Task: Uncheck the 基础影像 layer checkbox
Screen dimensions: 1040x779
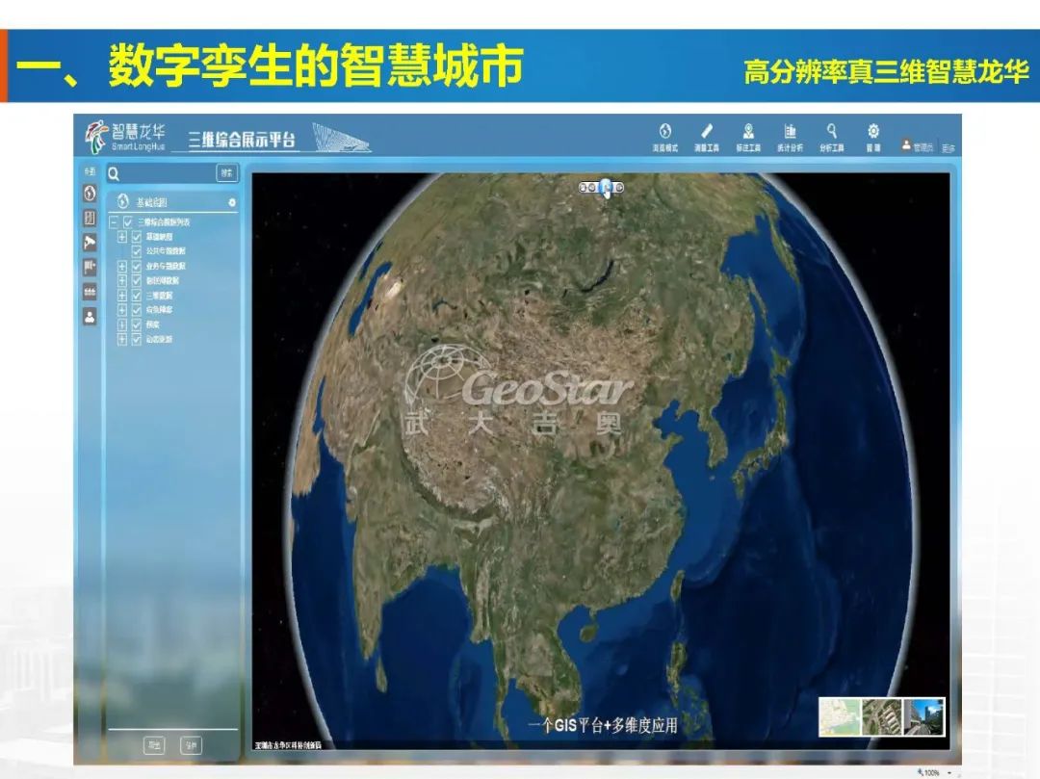Action: (x=136, y=237)
